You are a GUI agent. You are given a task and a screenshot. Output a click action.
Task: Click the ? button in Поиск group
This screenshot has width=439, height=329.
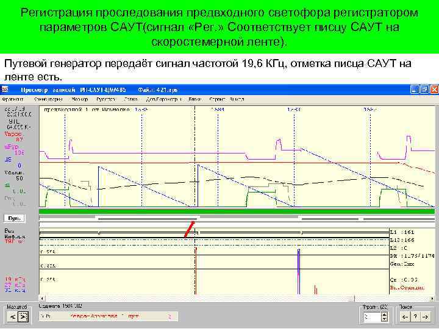[415, 317]
